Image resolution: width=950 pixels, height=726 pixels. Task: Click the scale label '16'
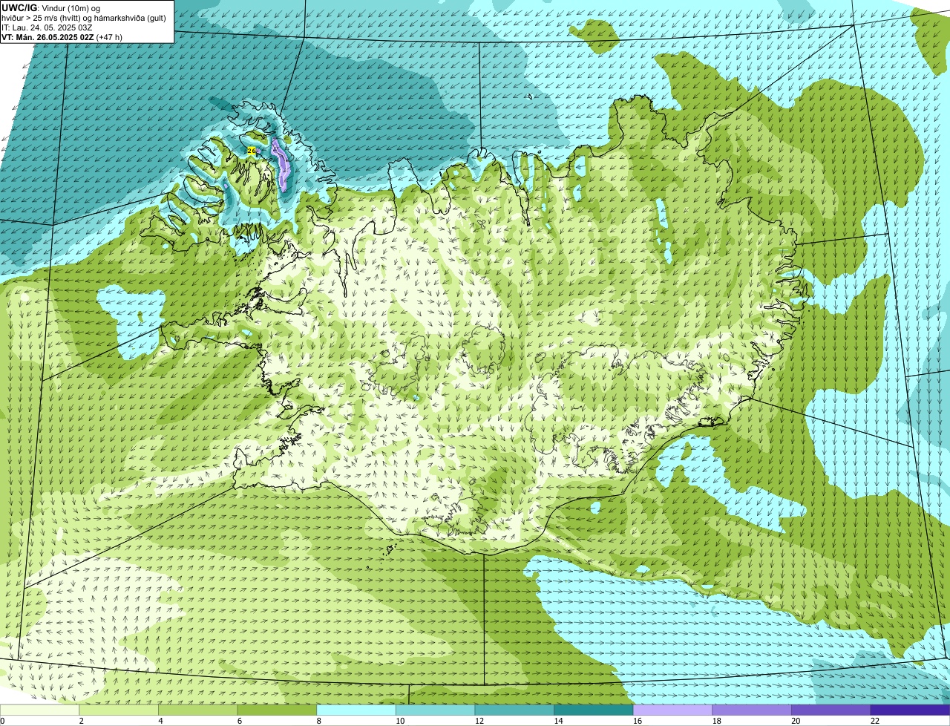click(638, 721)
